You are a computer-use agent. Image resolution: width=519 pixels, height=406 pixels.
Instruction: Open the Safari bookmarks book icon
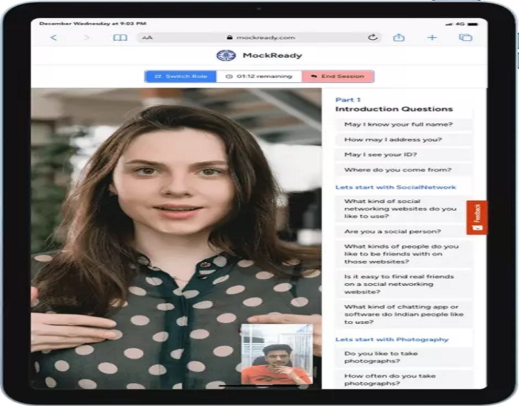[120, 38]
